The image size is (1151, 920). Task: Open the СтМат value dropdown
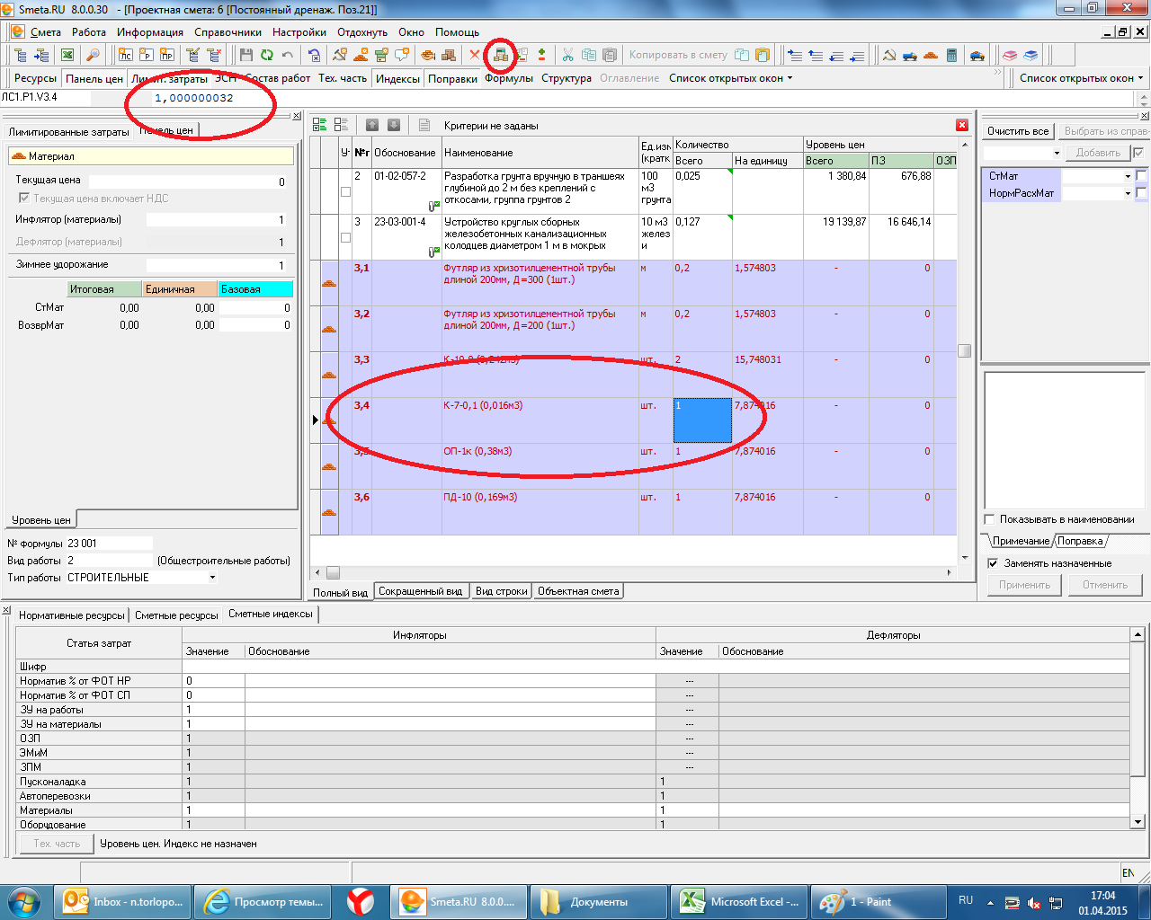[x=1128, y=176]
